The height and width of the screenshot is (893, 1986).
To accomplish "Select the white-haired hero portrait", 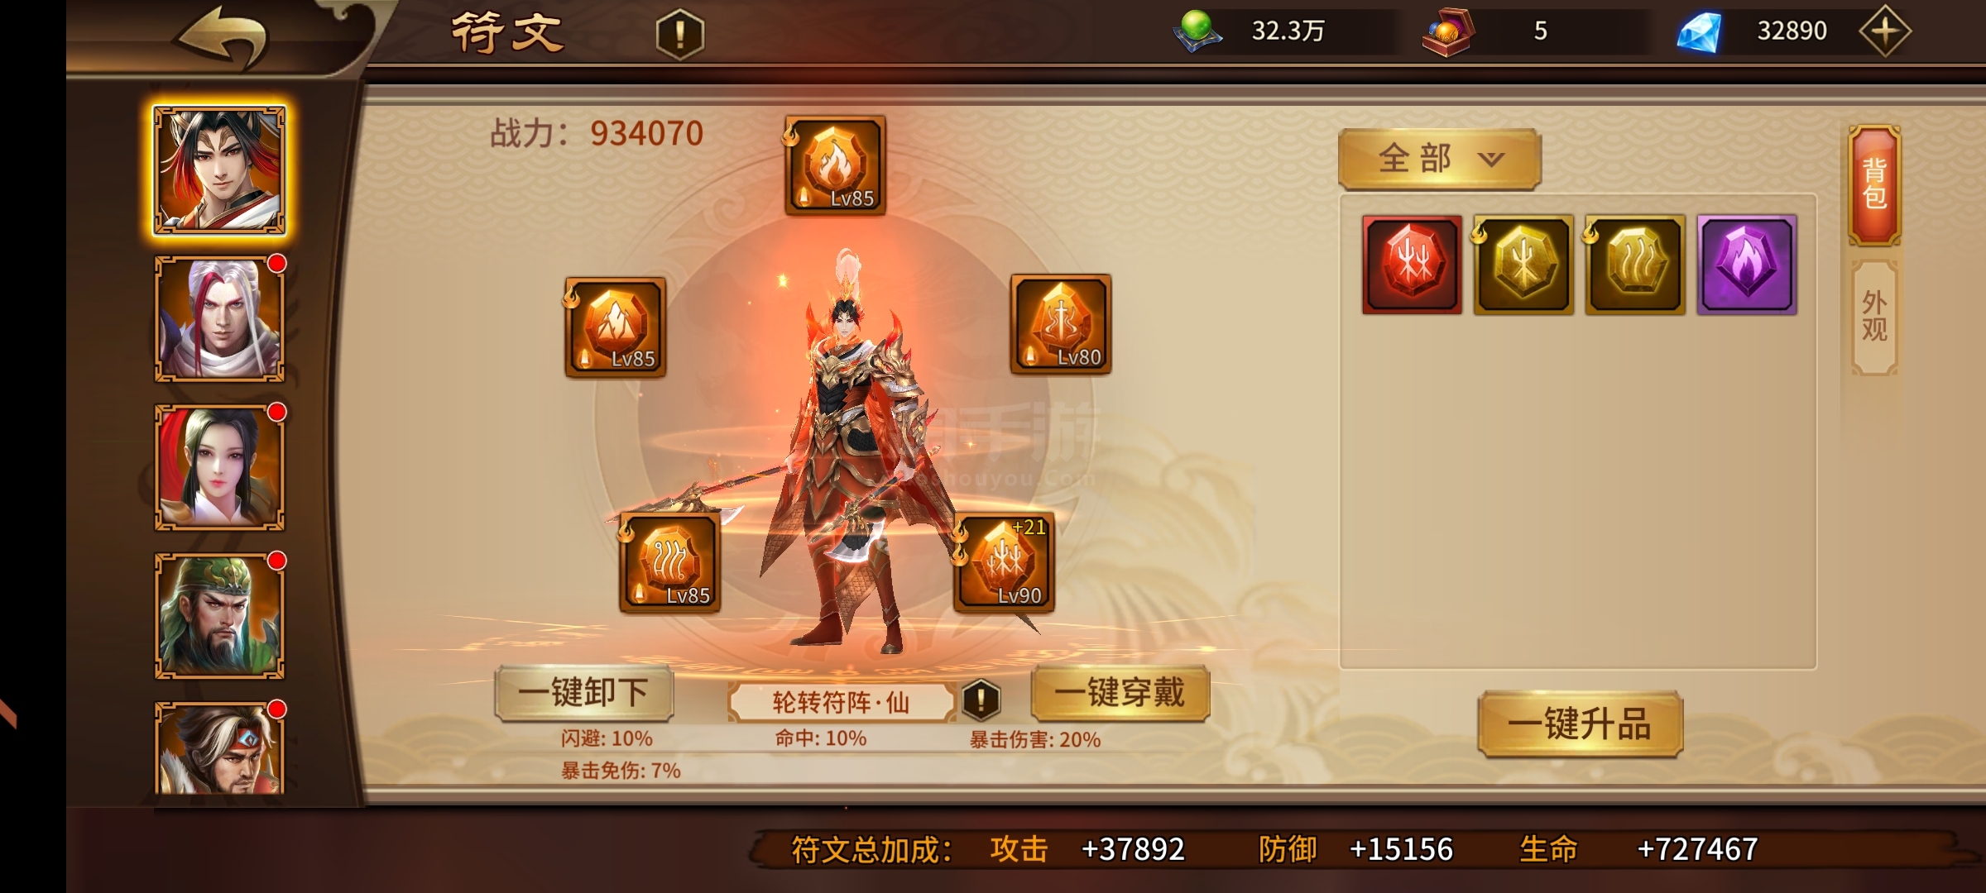I will tap(220, 319).
